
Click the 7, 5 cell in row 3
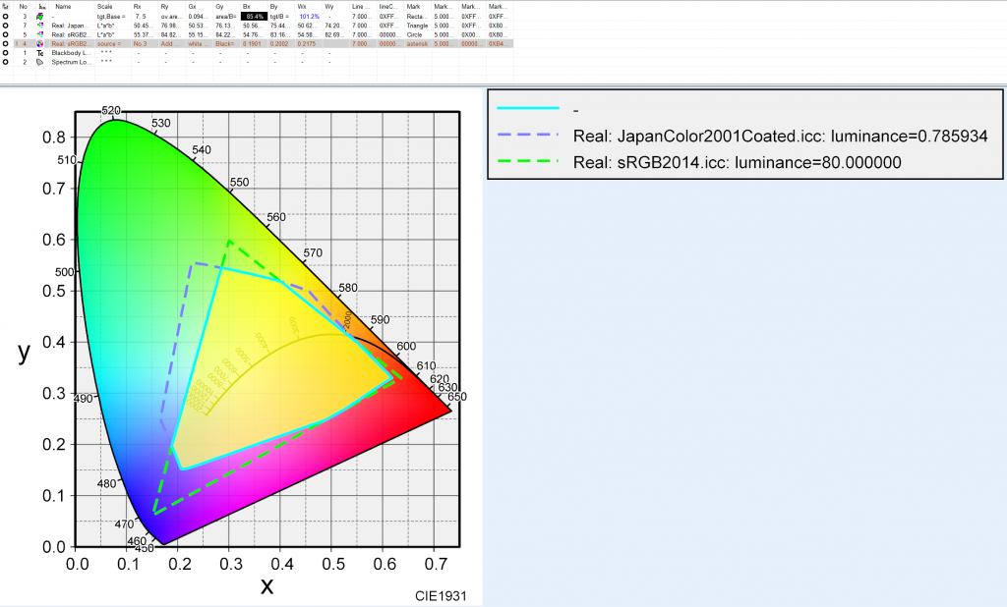[140, 16]
